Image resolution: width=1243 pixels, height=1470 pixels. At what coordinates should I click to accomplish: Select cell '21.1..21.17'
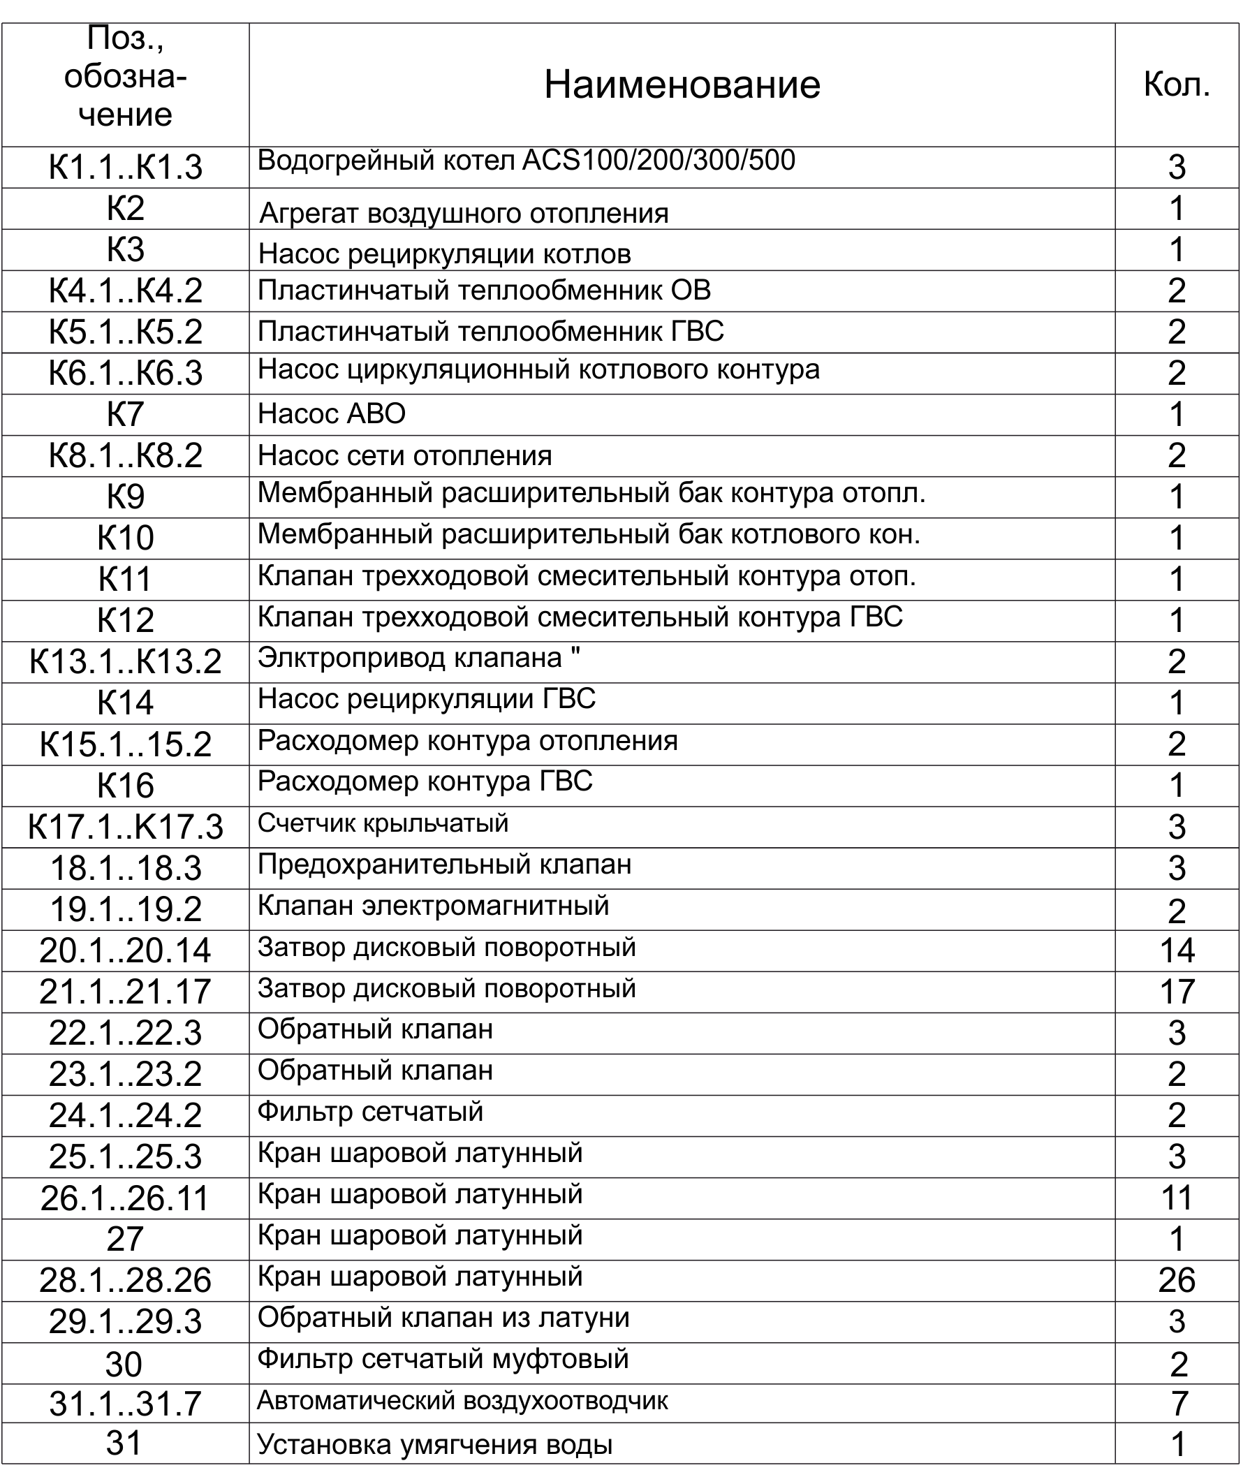[126, 992]
